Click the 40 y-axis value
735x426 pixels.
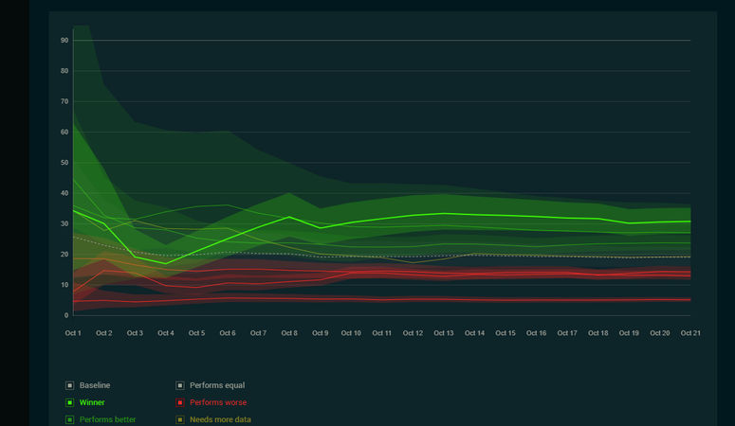(x=64, y=193)
